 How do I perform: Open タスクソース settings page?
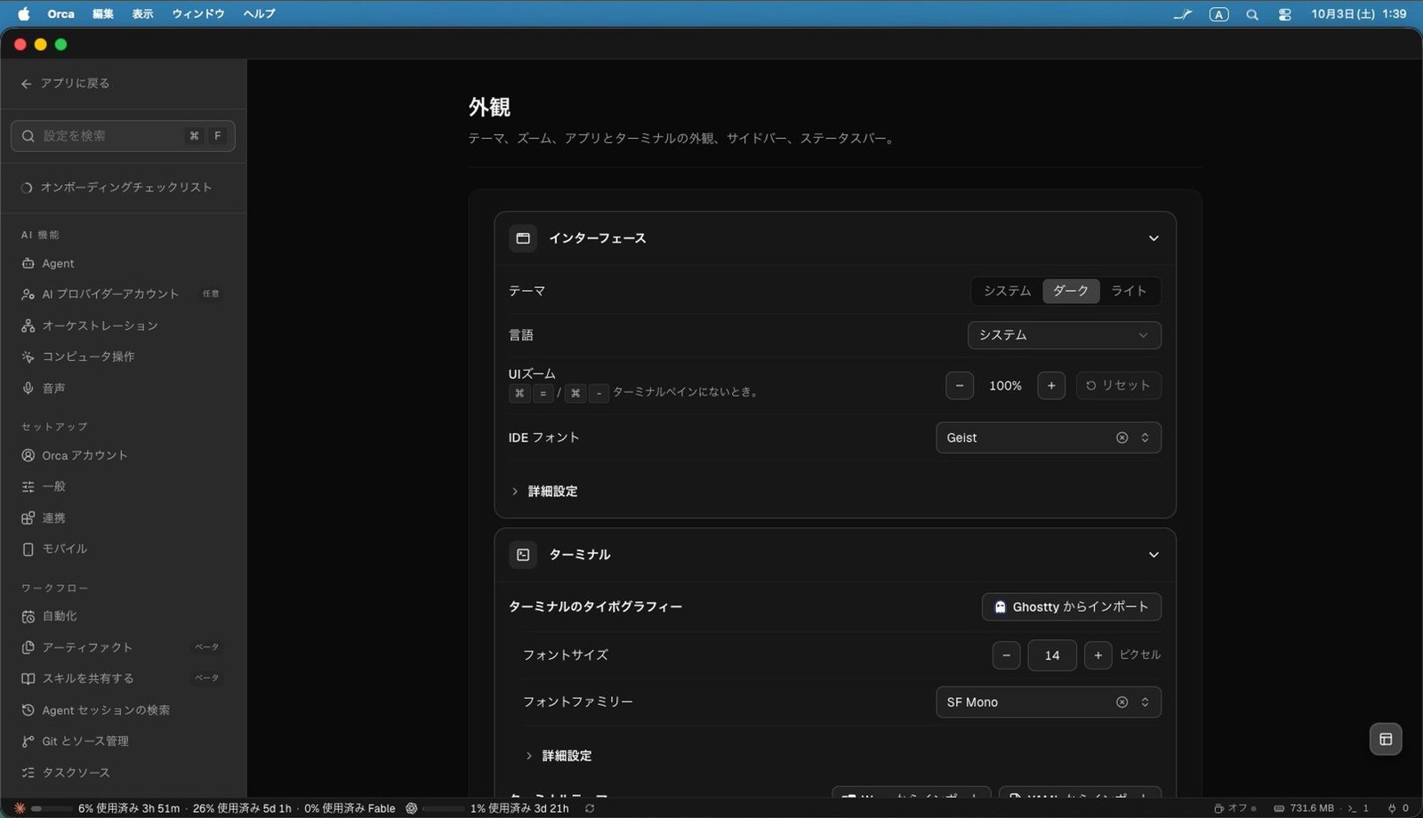[x=121, y=773]
